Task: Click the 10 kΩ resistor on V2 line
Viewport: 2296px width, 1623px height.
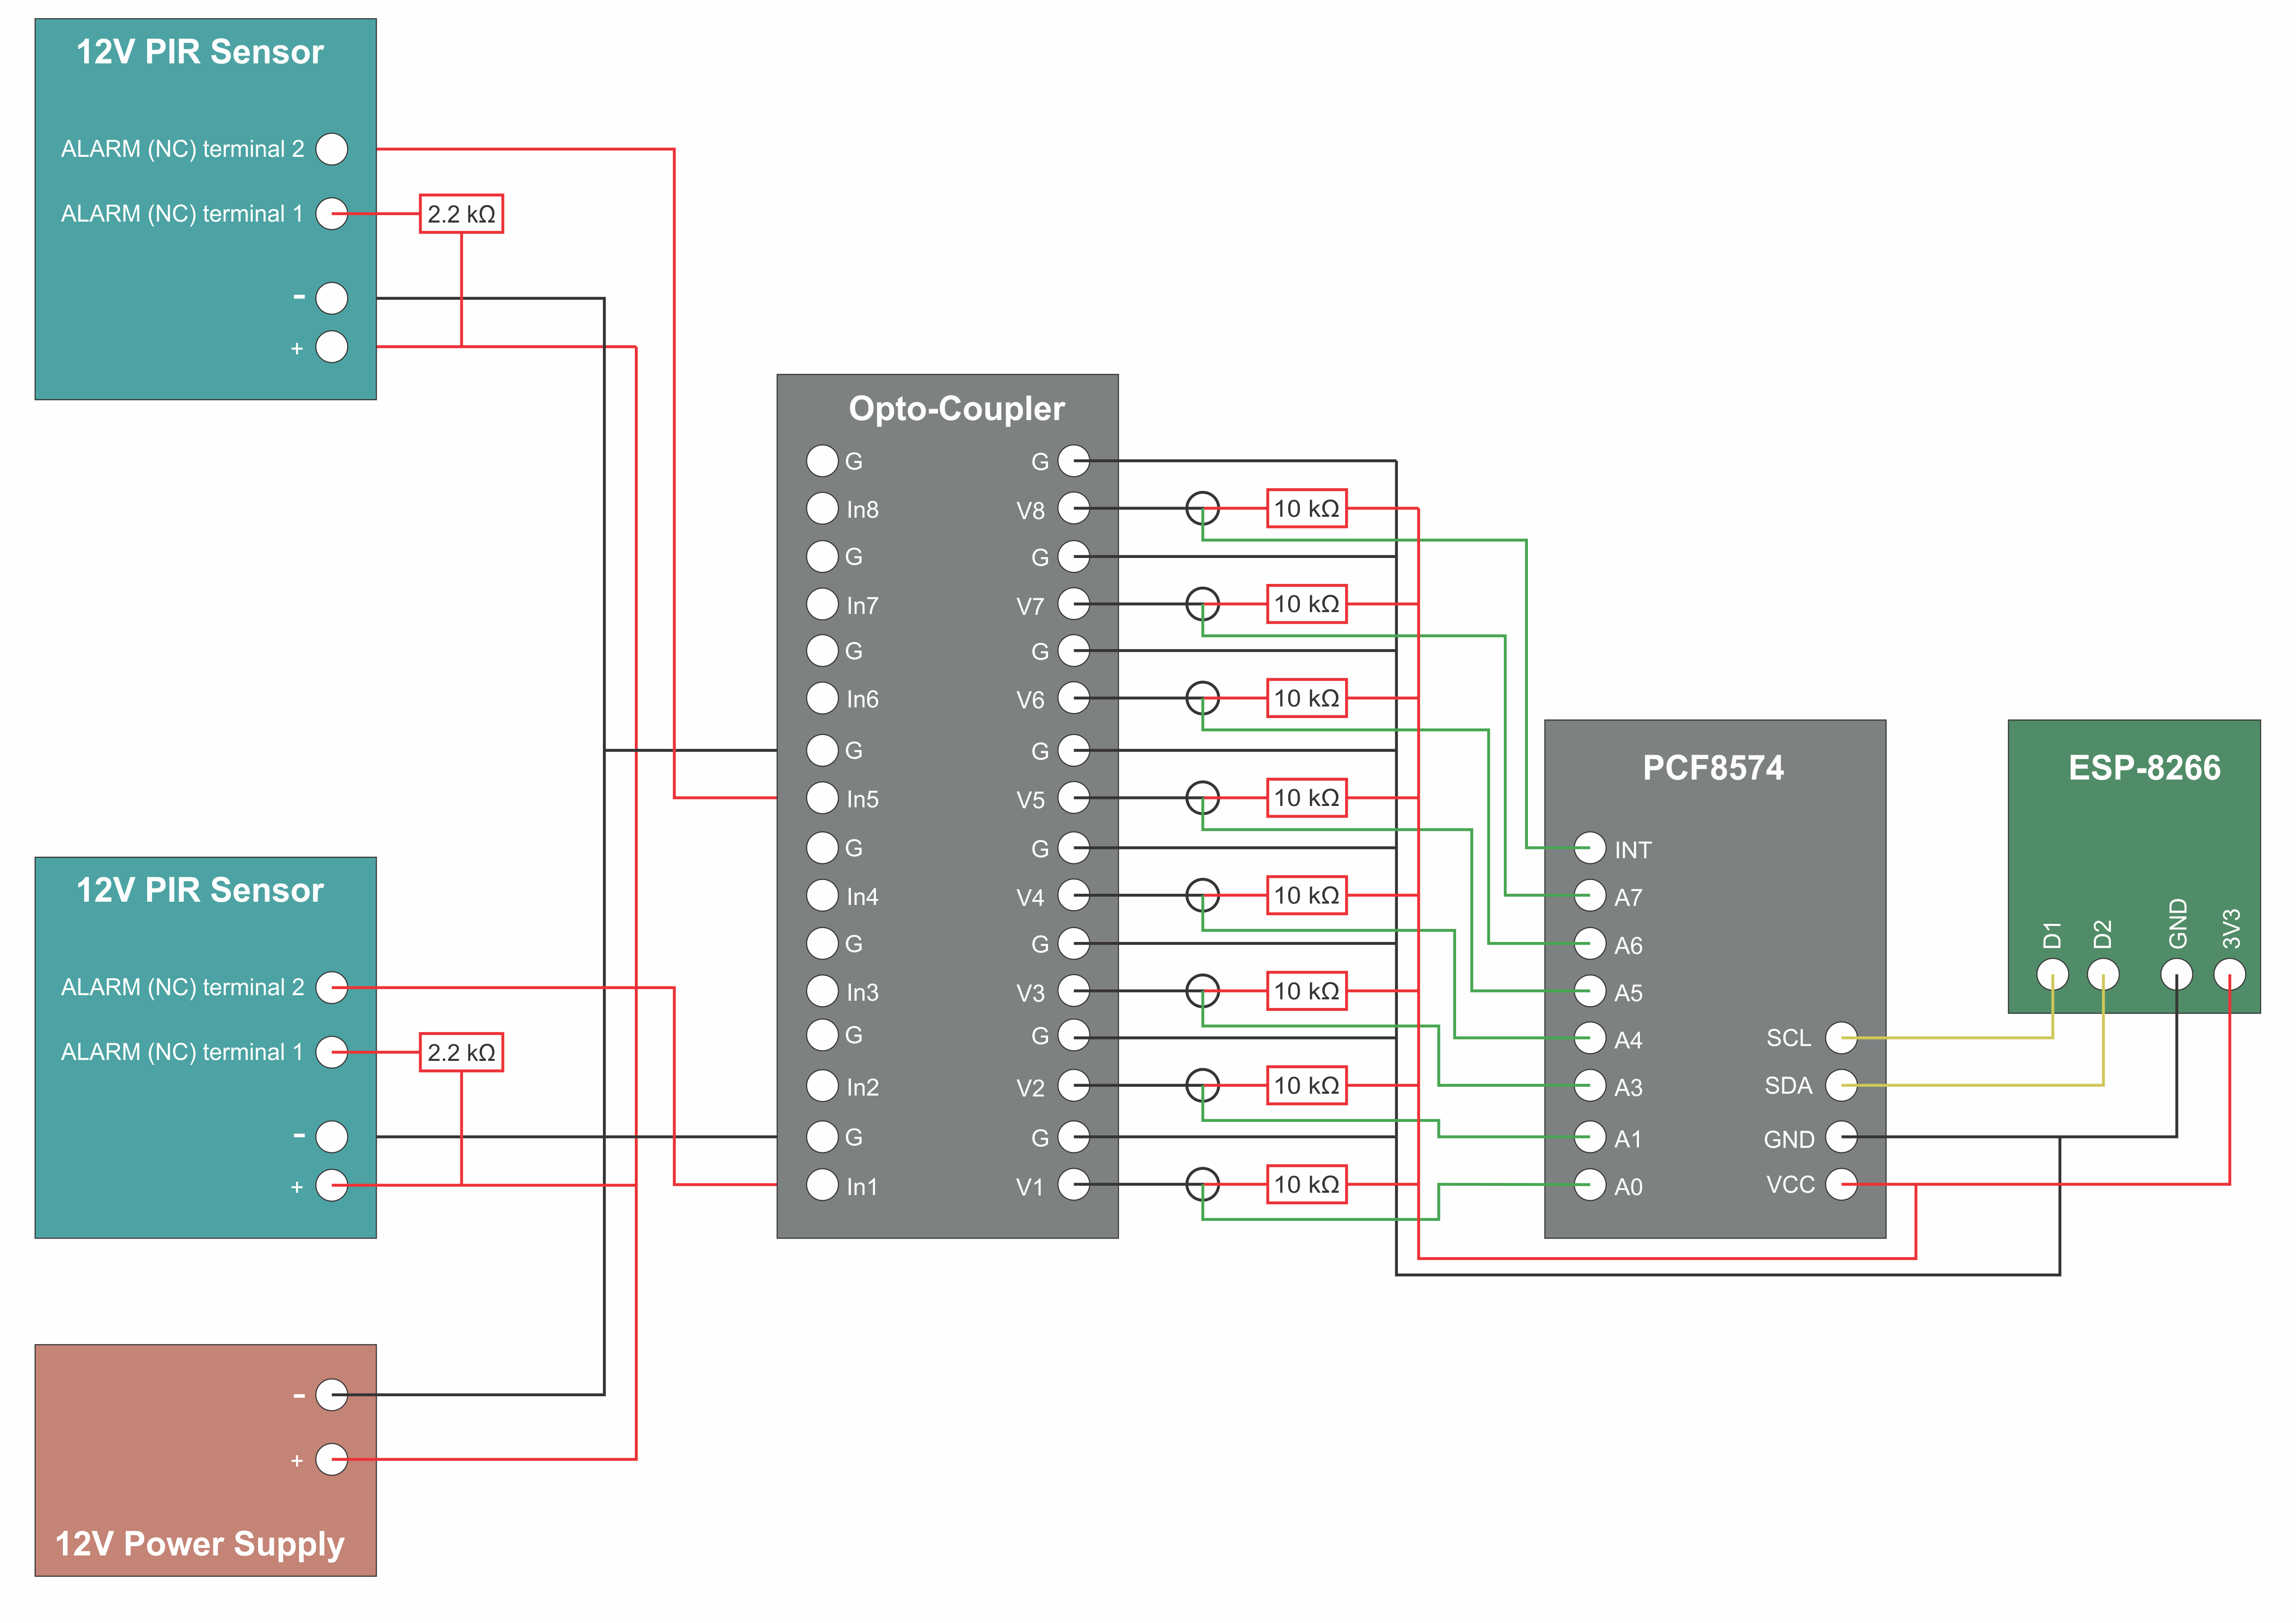Action: 1307,1085
